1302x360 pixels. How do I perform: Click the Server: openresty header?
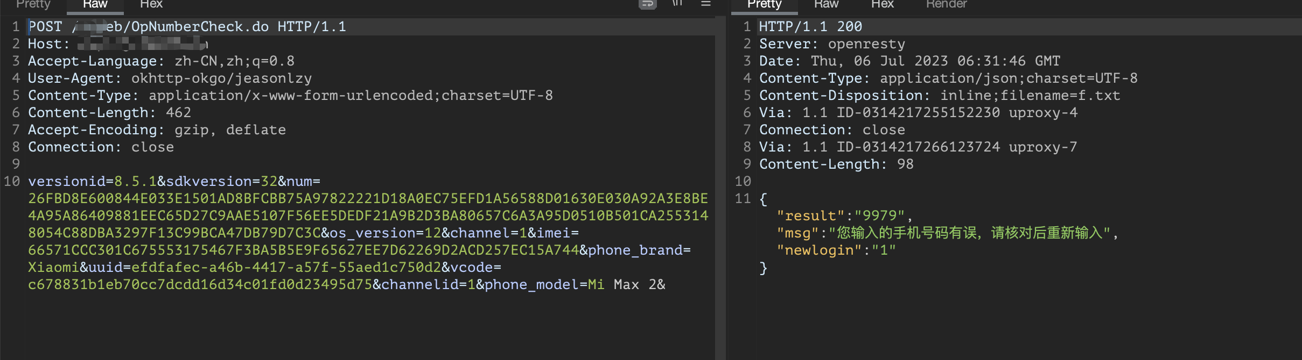tap(832, 44)
